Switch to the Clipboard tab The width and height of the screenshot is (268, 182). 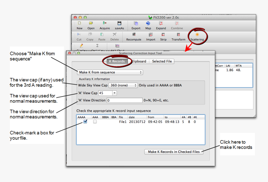(x=139, y=61)
